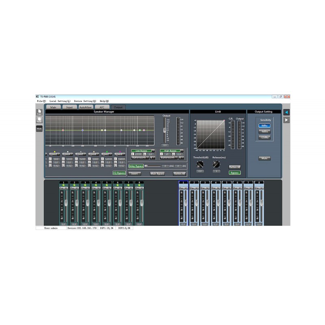Switch to the AutoMixer tab

(x=86, y=107)
